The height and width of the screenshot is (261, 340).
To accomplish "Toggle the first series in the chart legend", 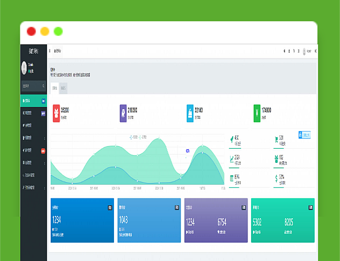I will 133,137.
